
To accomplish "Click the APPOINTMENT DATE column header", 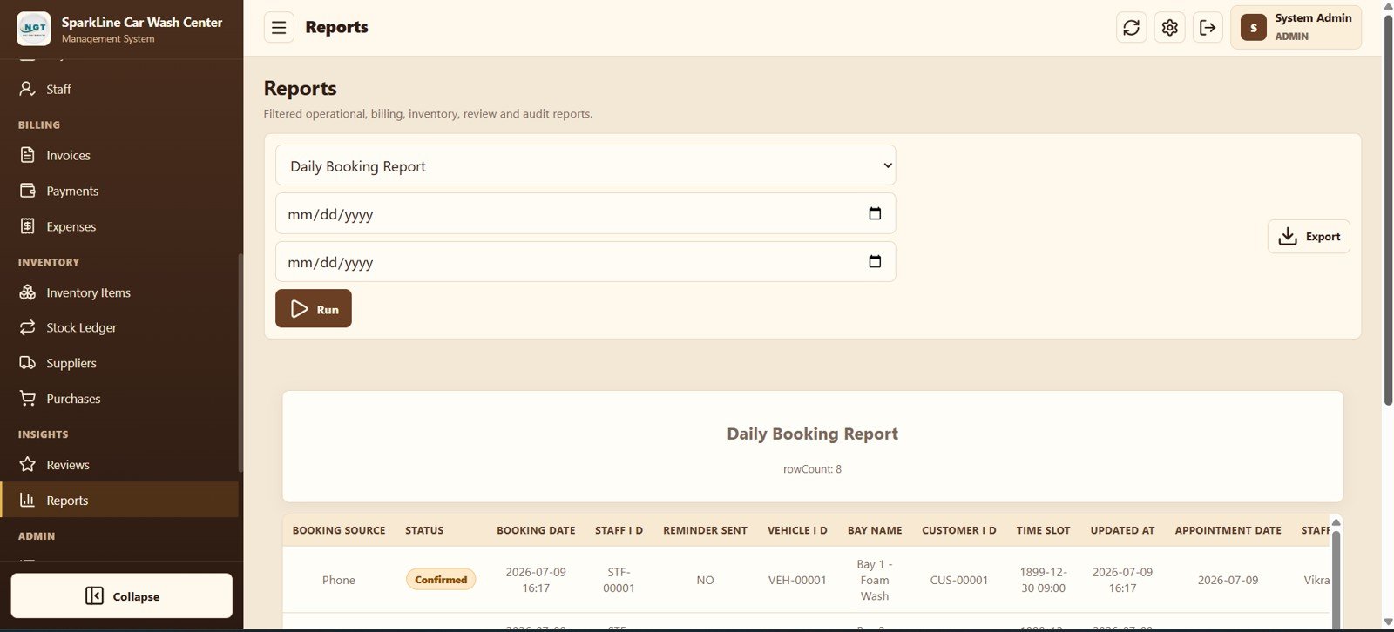I will pyautogui.click(x=1228, y=530).
